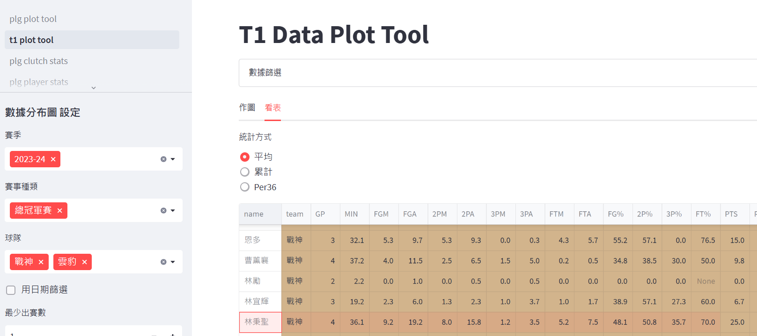Switch to the 看表 tab
The height and width of the screenshot is (336, 757).
pyautogui.click(x=272, y=107)
